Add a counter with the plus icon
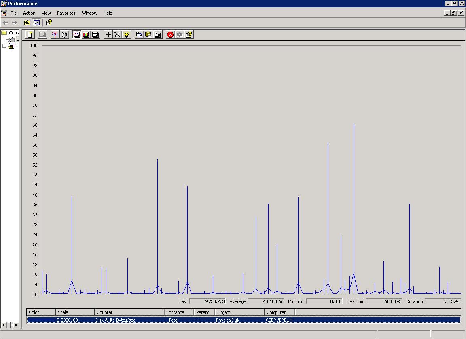This screenshot has height=339, width=466. click(x=108, y=35)
